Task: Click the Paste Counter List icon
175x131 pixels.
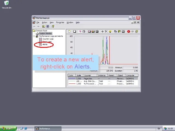Action: tap(119, 32)
